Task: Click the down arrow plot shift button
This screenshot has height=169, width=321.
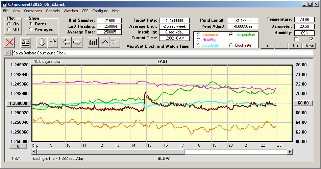Action: click(42, 42)
